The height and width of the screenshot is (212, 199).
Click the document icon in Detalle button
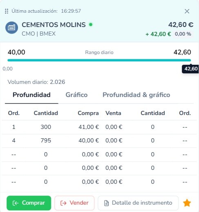click(107, 203)
